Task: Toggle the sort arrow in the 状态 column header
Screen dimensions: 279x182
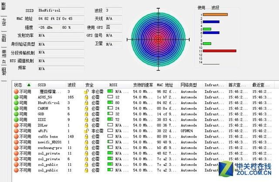Action: click(29, 85)
